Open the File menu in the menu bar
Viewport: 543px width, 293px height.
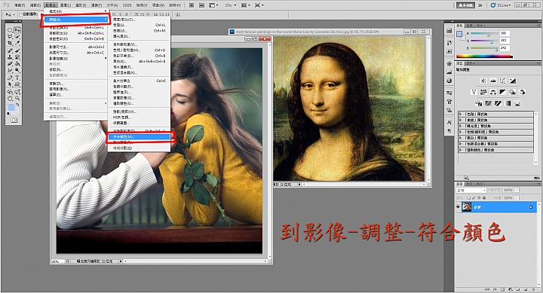tap(20, 5)
